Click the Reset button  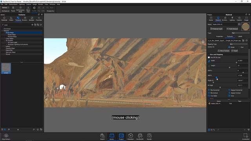point(235,51)
